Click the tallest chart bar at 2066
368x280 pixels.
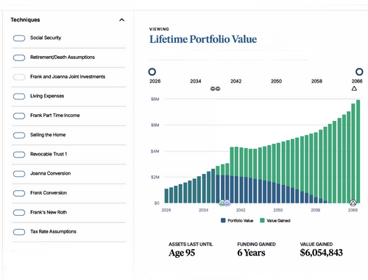tap(358, 151)
